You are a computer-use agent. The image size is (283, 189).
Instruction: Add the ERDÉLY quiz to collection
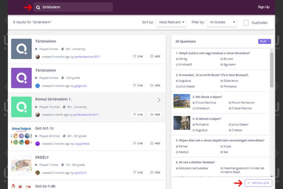tap(155, 172)
